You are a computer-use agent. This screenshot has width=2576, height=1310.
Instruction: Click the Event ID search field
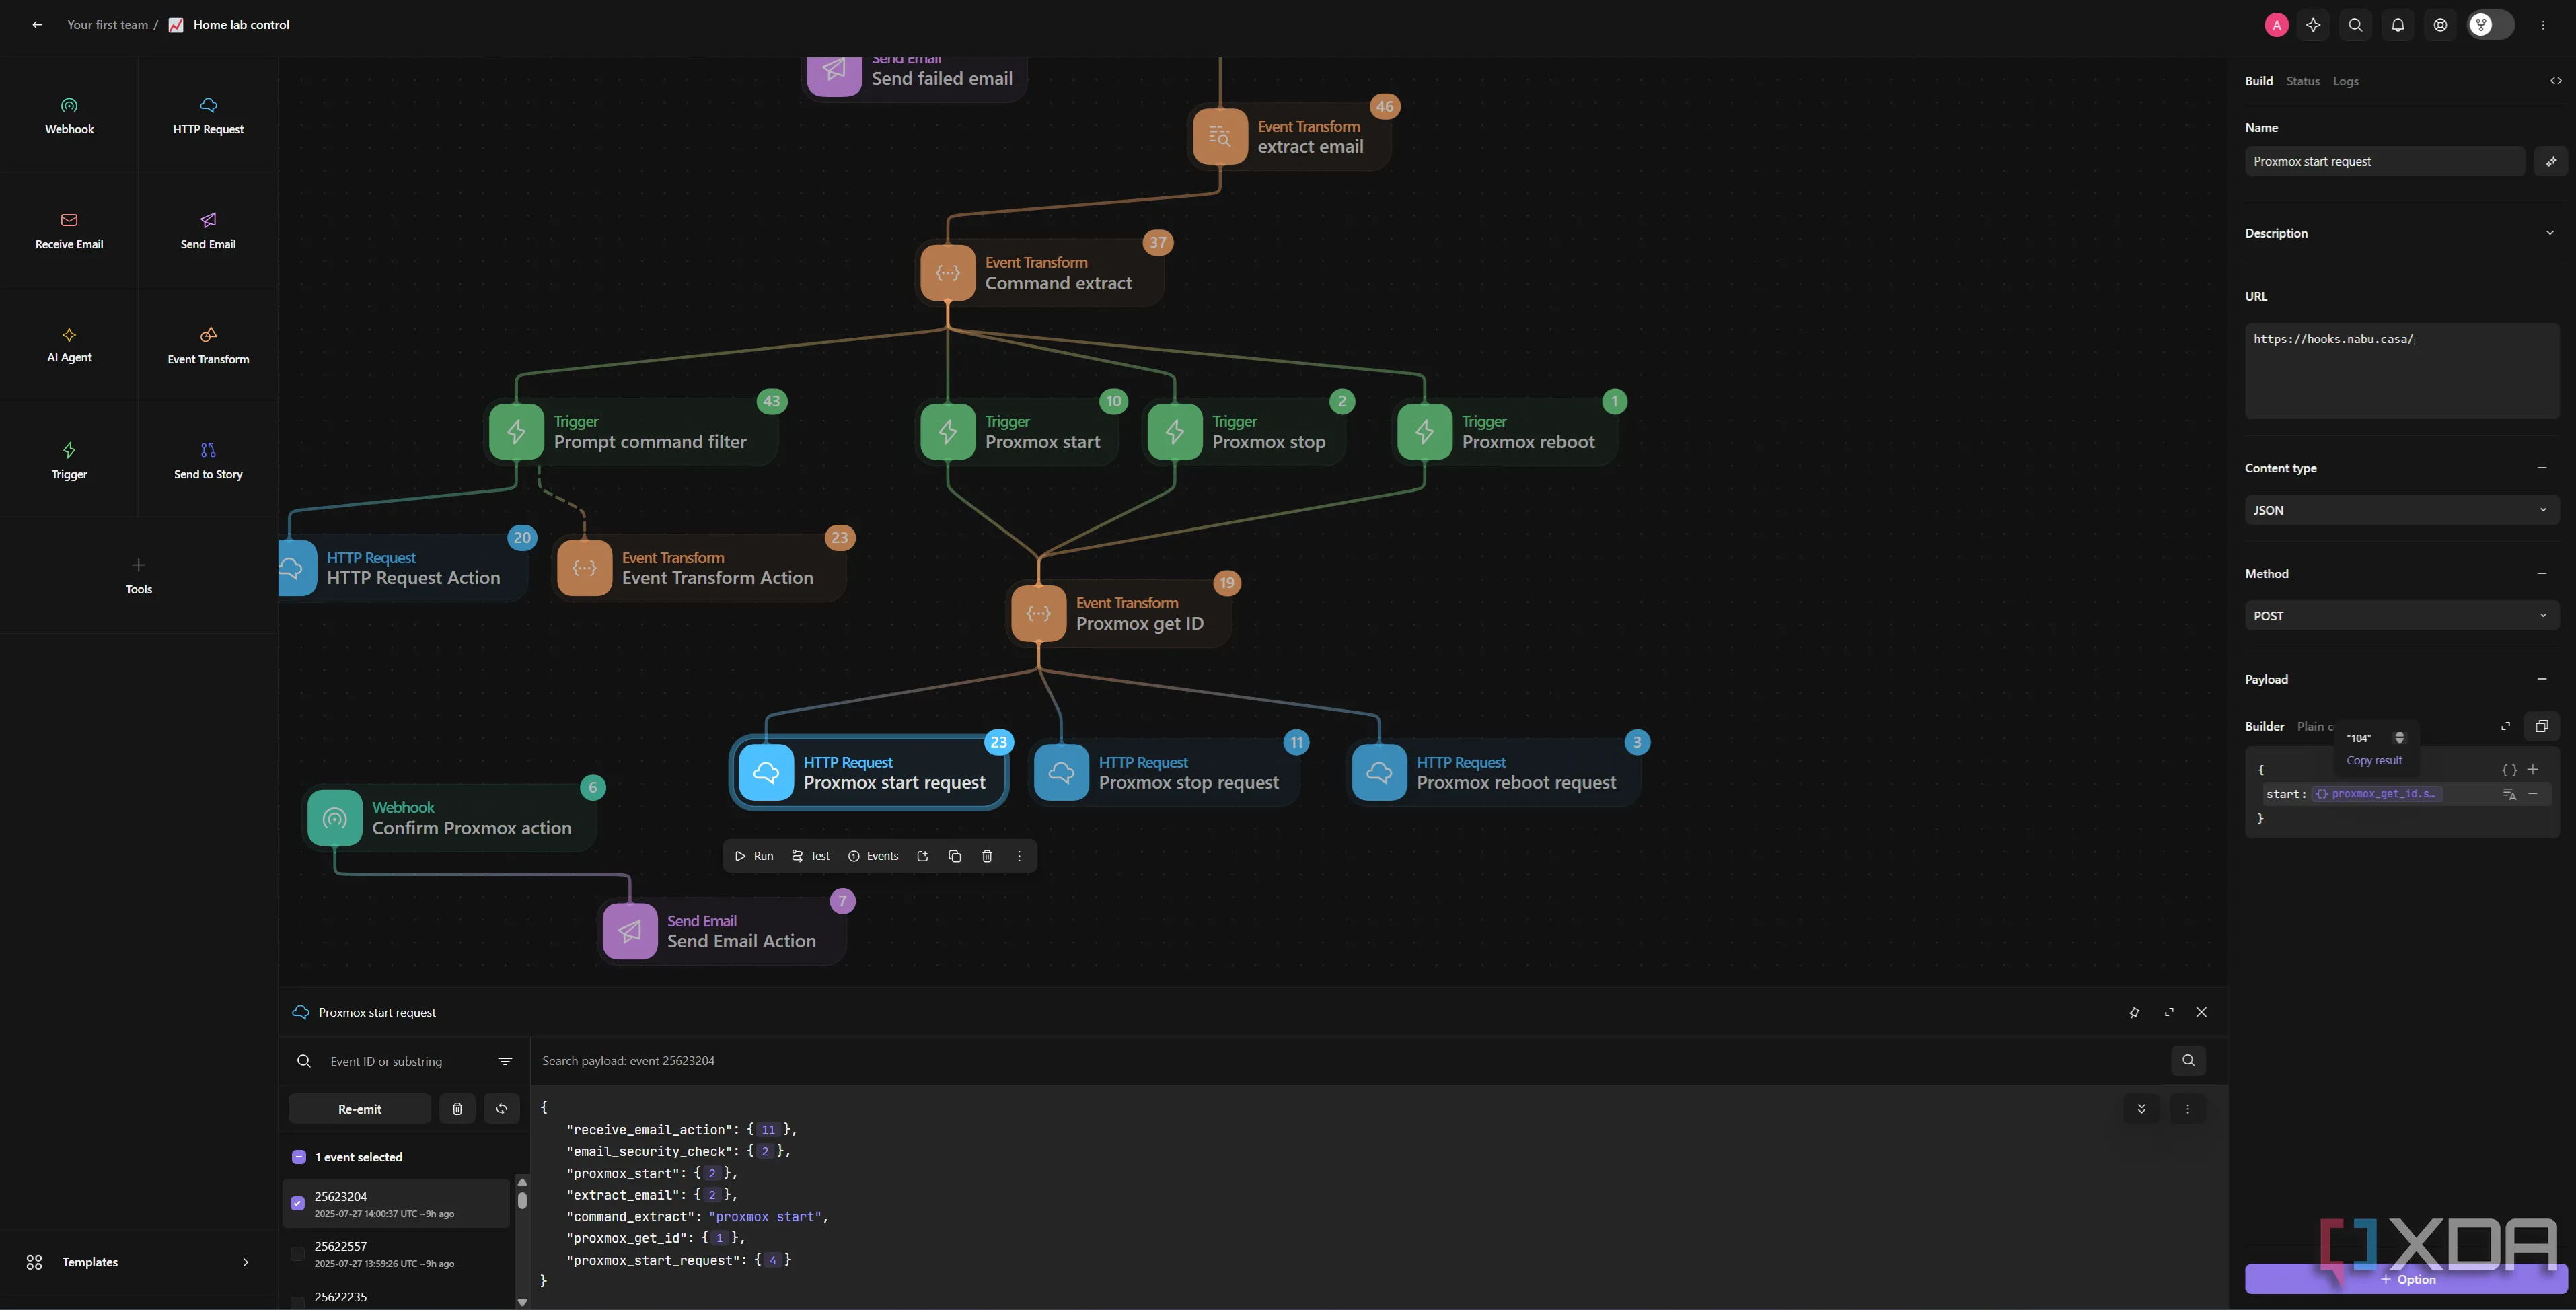pos(400,1061)
